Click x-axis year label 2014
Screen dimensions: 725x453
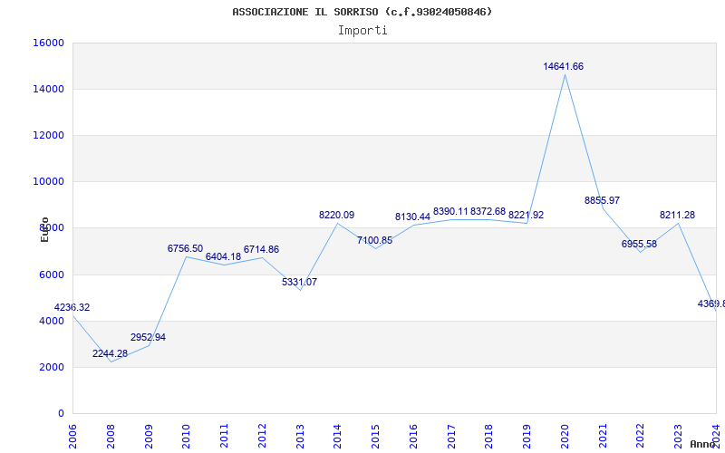337,437
